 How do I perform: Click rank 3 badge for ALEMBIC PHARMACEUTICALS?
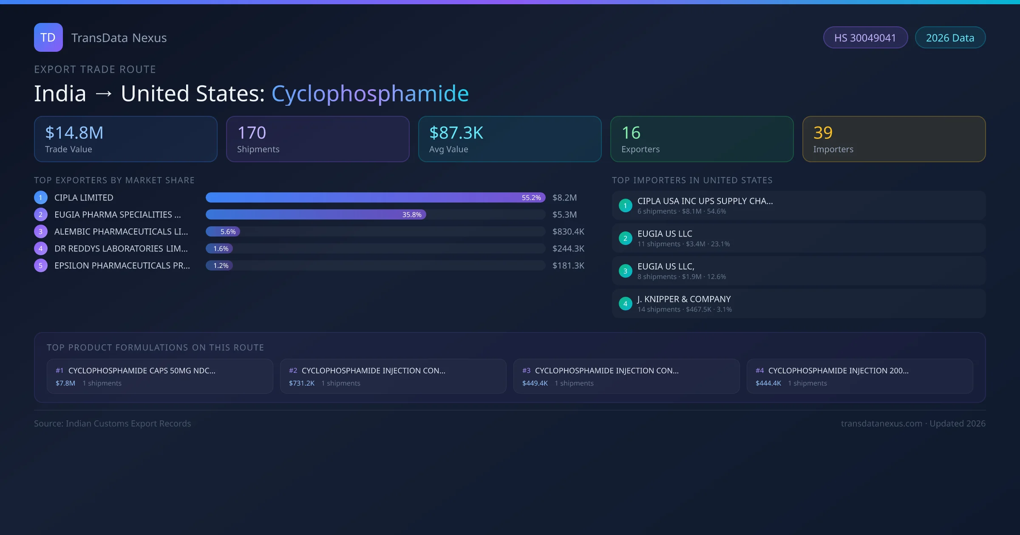[x=41, y=231]
